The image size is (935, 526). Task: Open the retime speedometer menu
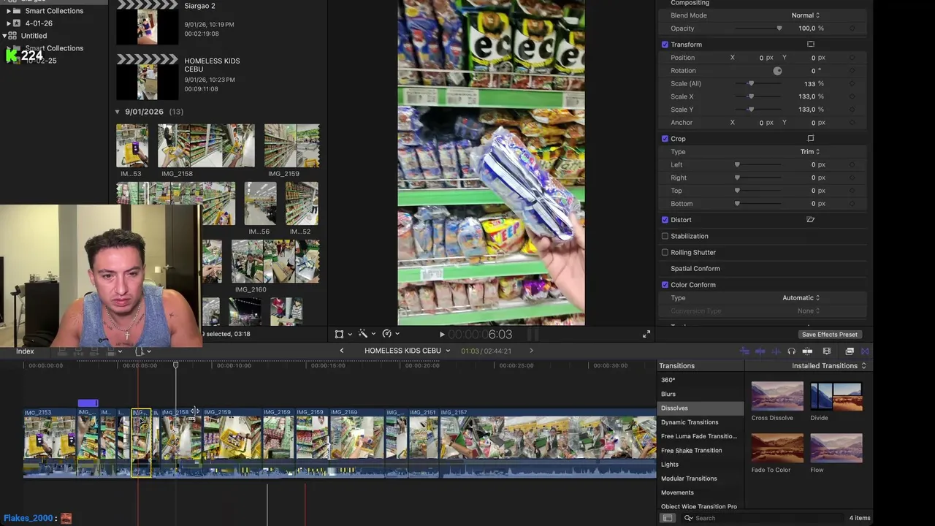[x=387, y=334]
